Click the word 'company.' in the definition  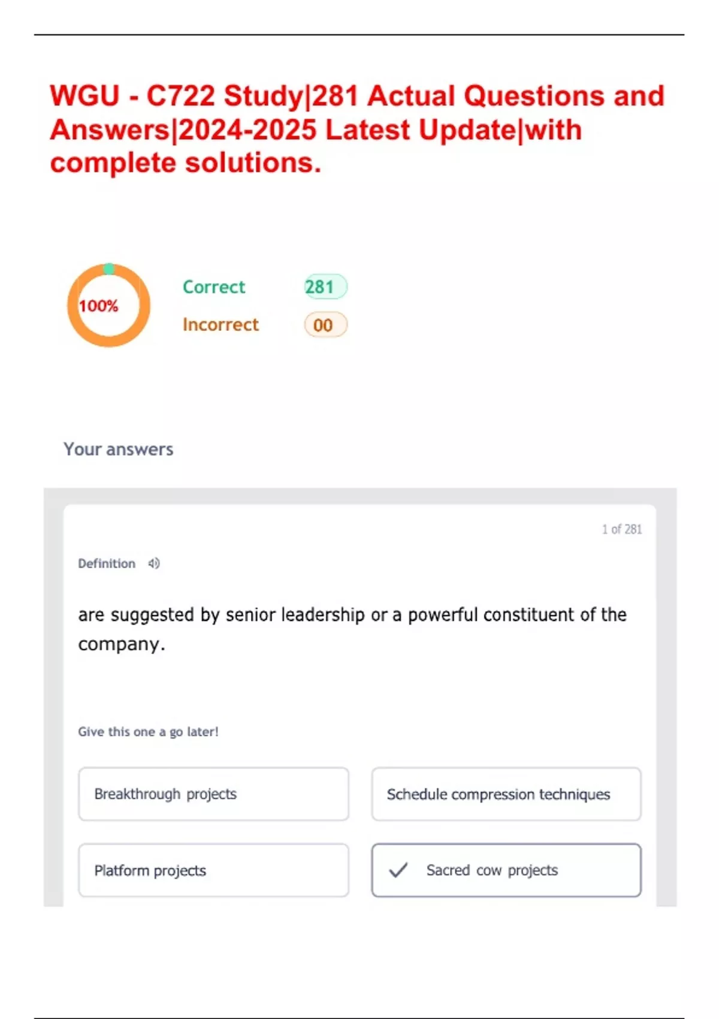pos(122,644)
